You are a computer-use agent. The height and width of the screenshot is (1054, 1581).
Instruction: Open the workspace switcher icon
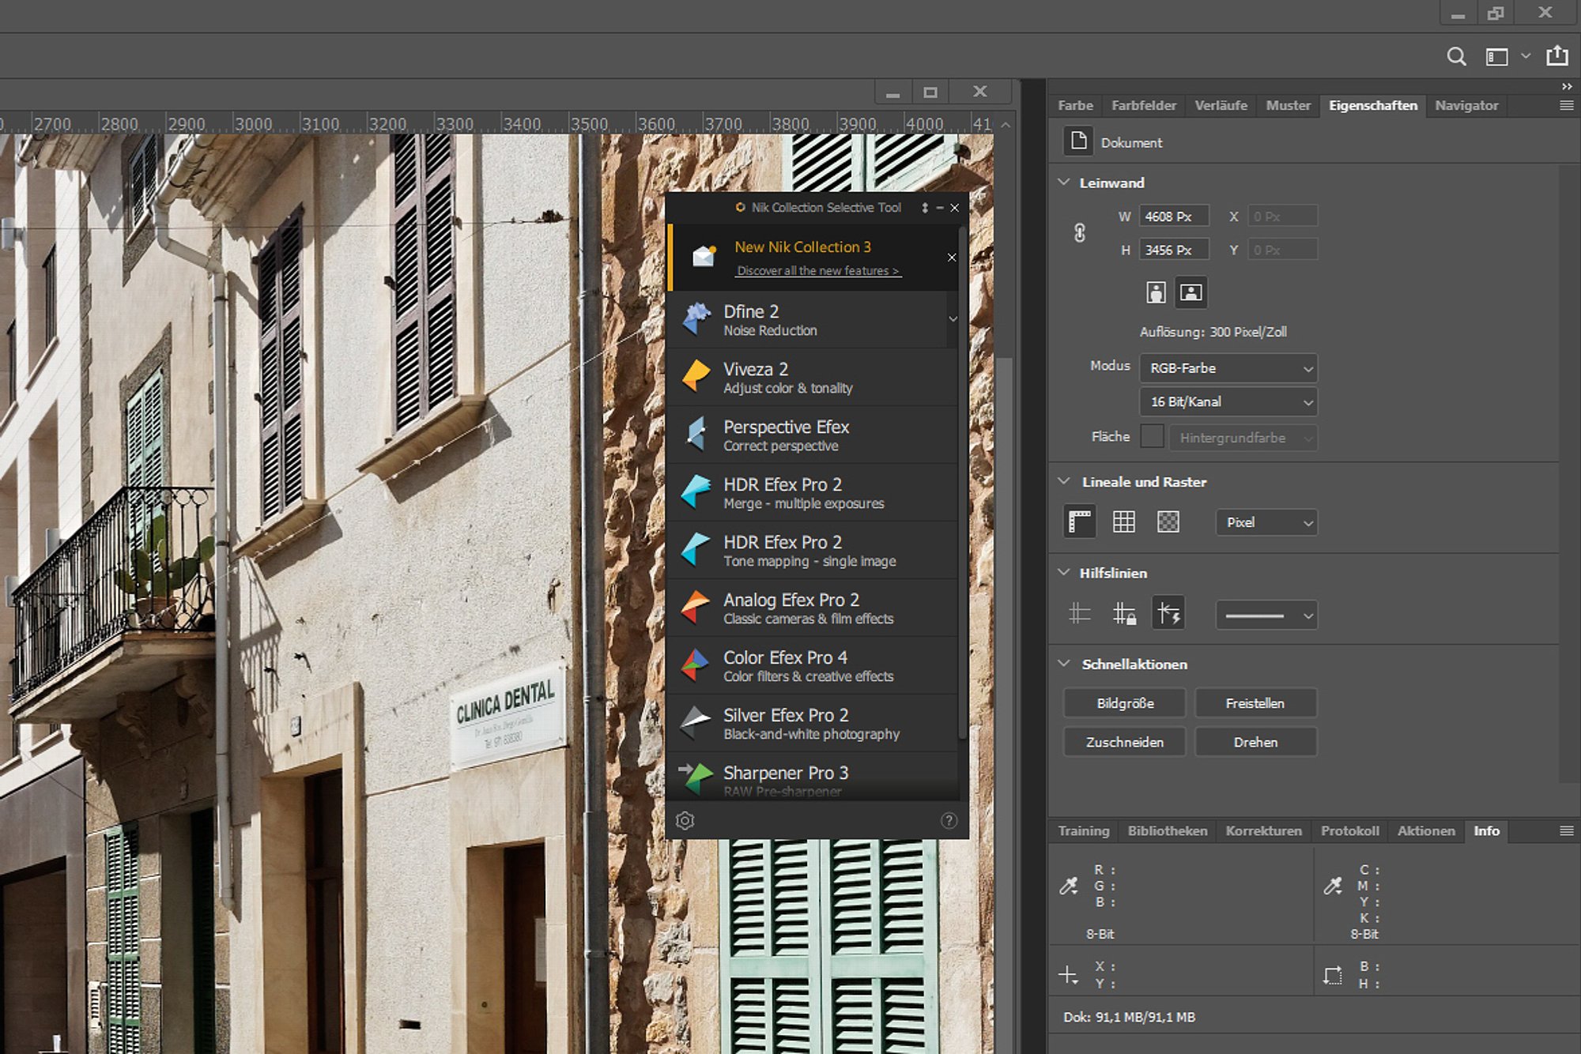click(1496, 57)
